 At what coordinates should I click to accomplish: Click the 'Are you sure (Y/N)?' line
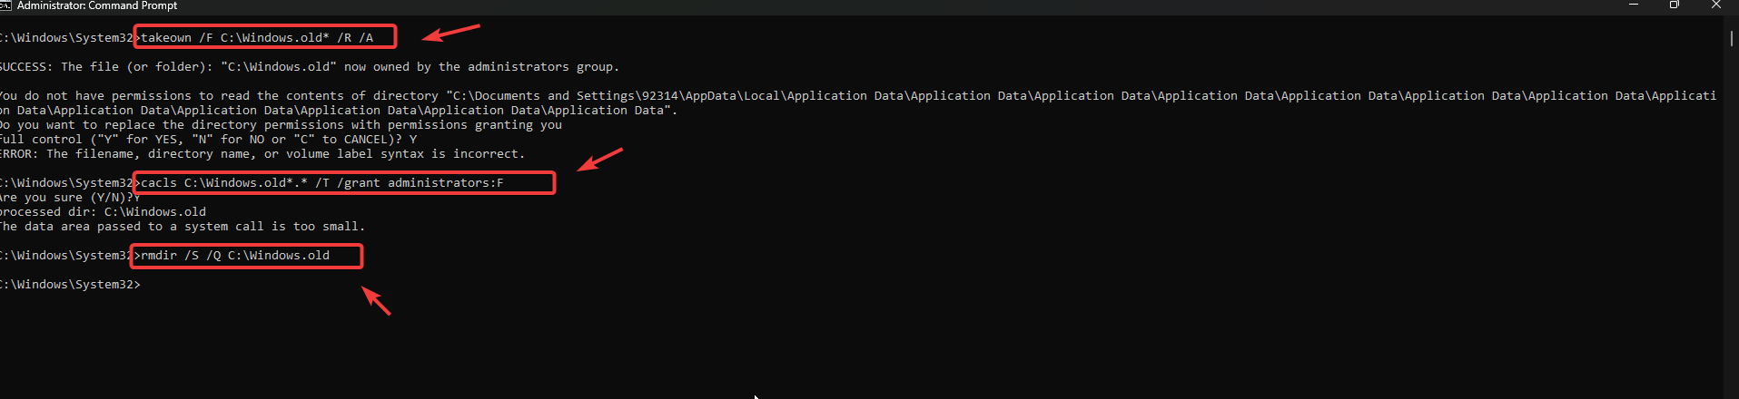(70, 198)
